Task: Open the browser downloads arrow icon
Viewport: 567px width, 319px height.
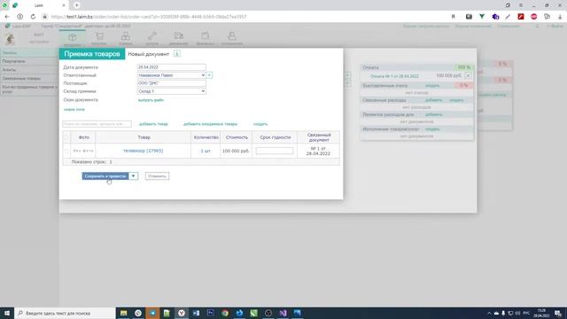Action: point(560,17)
